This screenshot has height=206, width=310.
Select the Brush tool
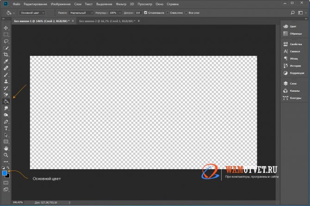point(6,75)
